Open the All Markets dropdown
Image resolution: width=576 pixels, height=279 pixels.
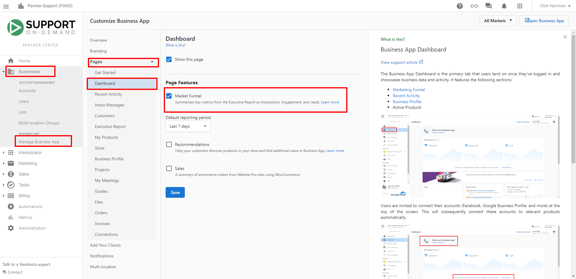pos(498,21)
